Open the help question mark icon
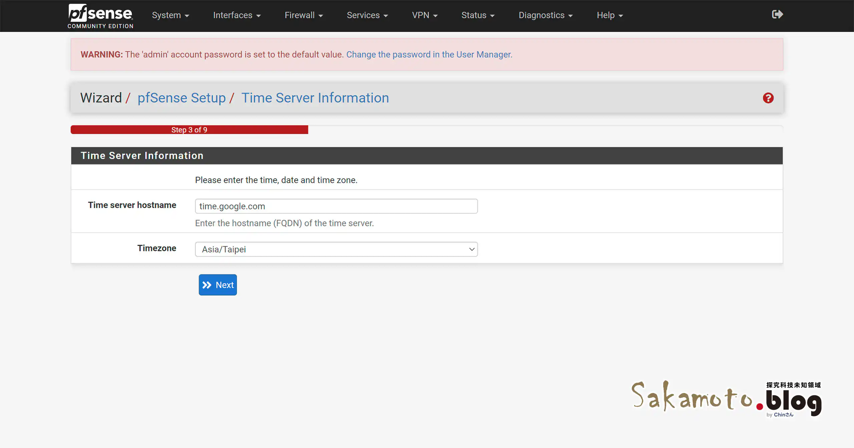This screenshot has width=854, height=448. (x=768, y=98)
